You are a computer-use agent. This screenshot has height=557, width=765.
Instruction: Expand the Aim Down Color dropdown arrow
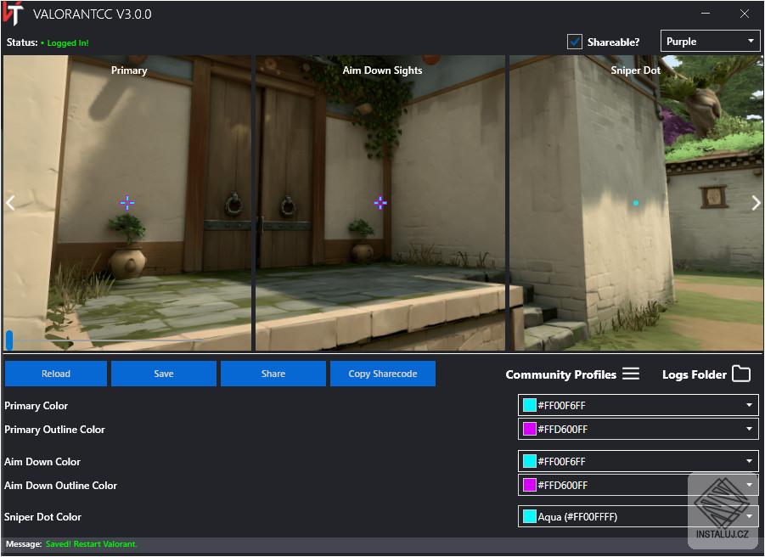(749, 461)
